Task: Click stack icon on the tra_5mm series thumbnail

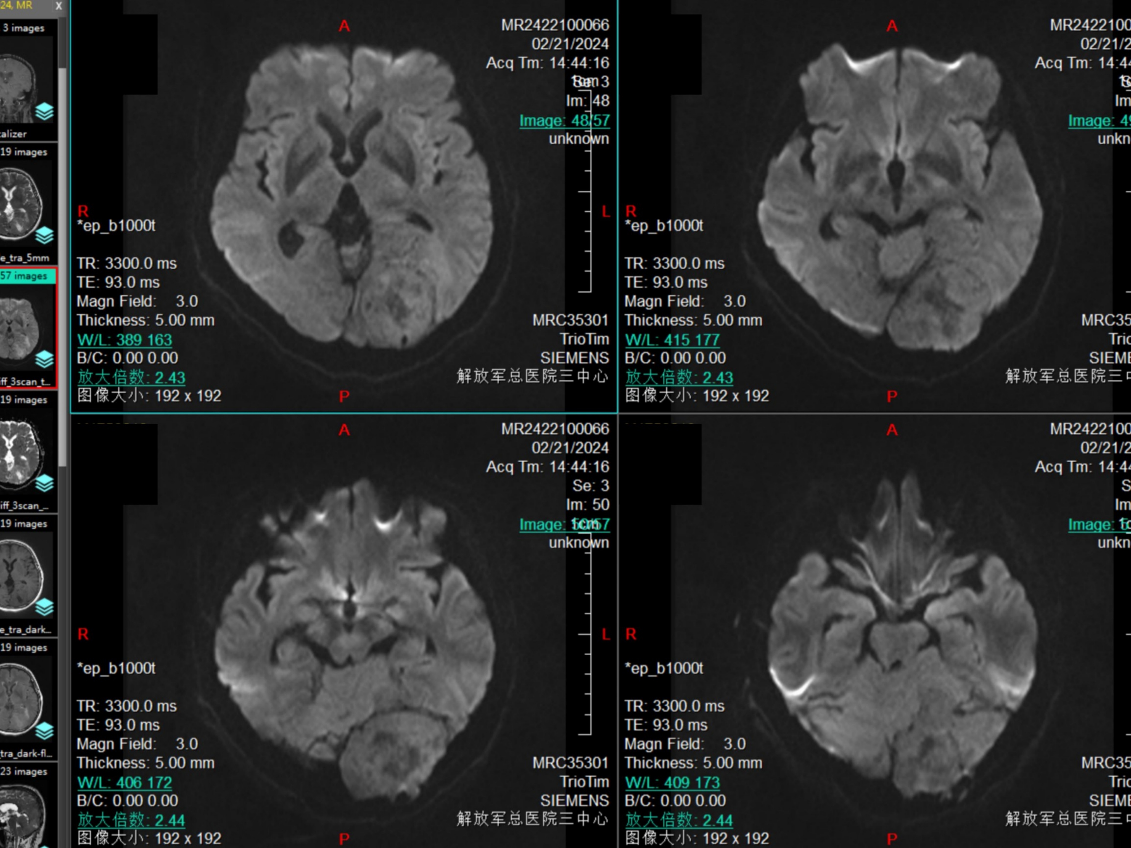Action: tap(44, 235)
